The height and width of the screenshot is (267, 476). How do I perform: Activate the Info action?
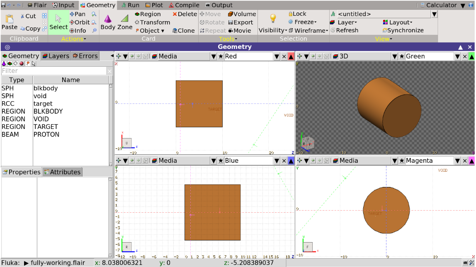click(78, 31)
